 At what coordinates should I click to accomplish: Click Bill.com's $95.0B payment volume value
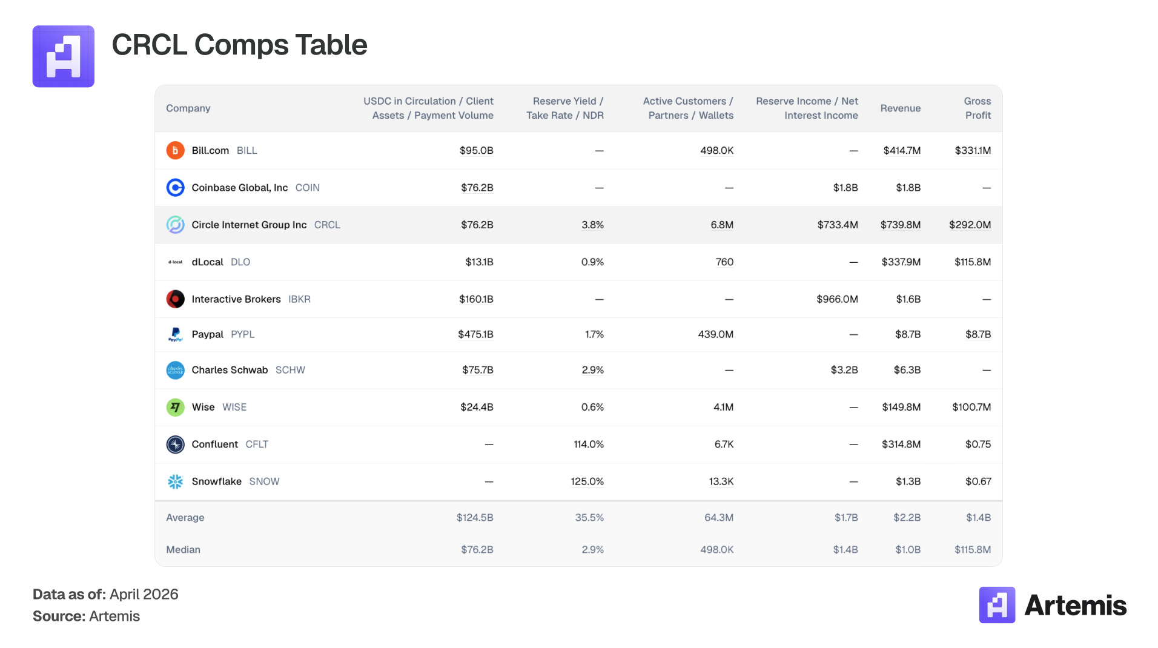point(476,150)
